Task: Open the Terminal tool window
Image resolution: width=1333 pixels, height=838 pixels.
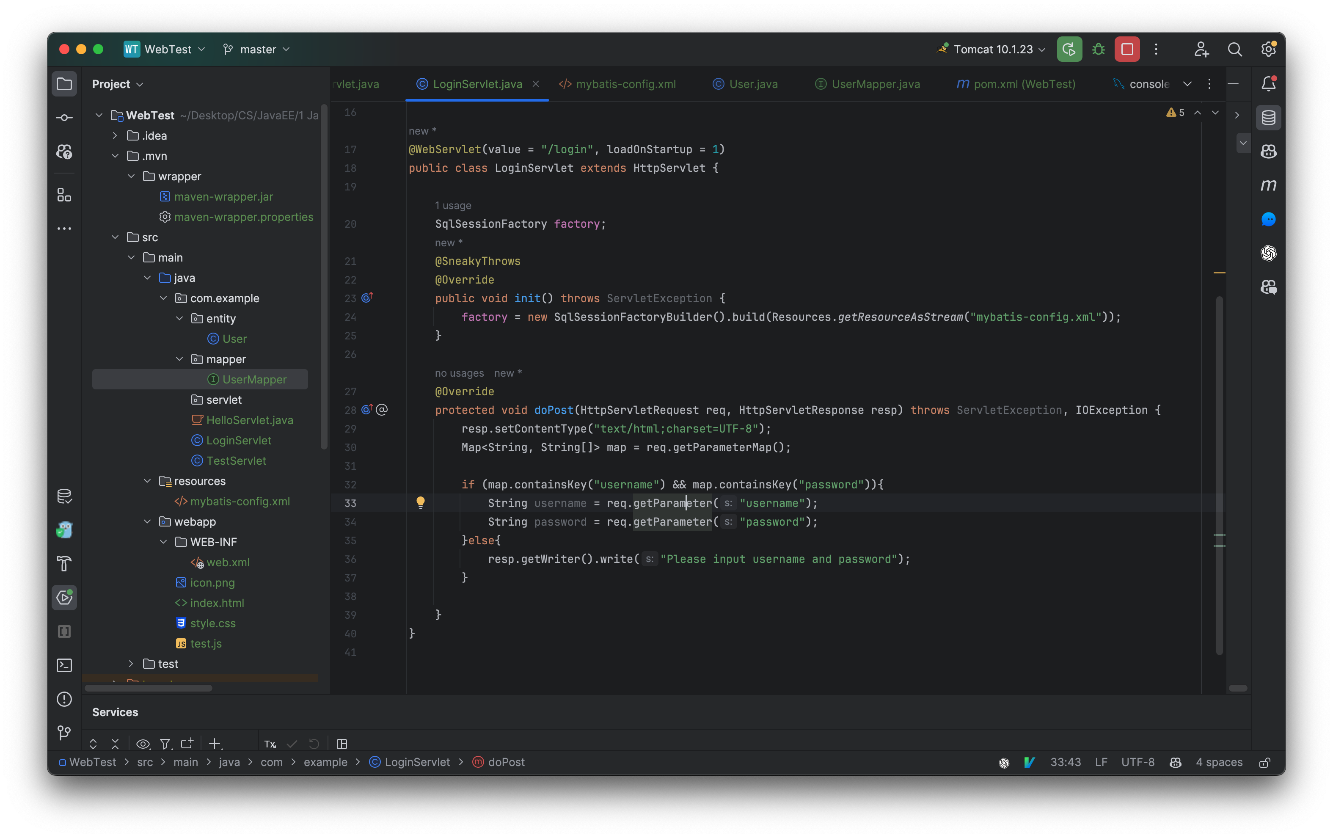Action: [x=64, y=665]
